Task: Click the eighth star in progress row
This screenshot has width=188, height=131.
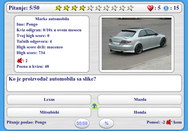Action: coord(115,8)
